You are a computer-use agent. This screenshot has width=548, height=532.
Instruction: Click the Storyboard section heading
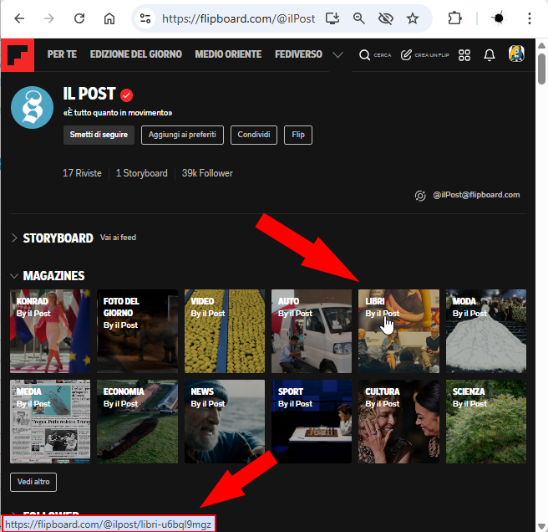(x=58, y=238)
